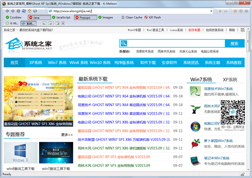Click hot keyword 深度技术系统
This screenshot has height=178, width=252.
(x=144, y=52)
